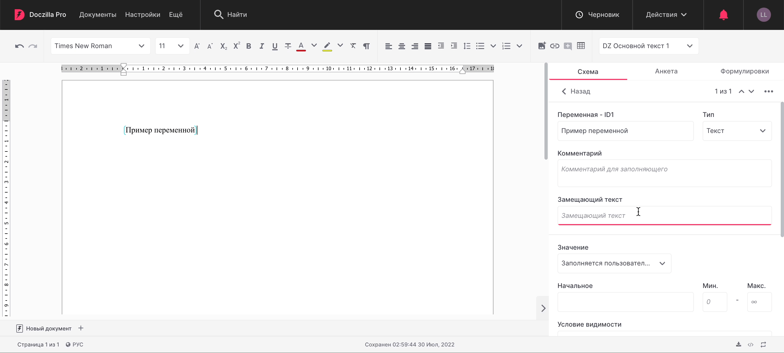Add new document tab with plus
Image resolution: width=784 pixels, height=353 pixels.
[x=81, y=328]
